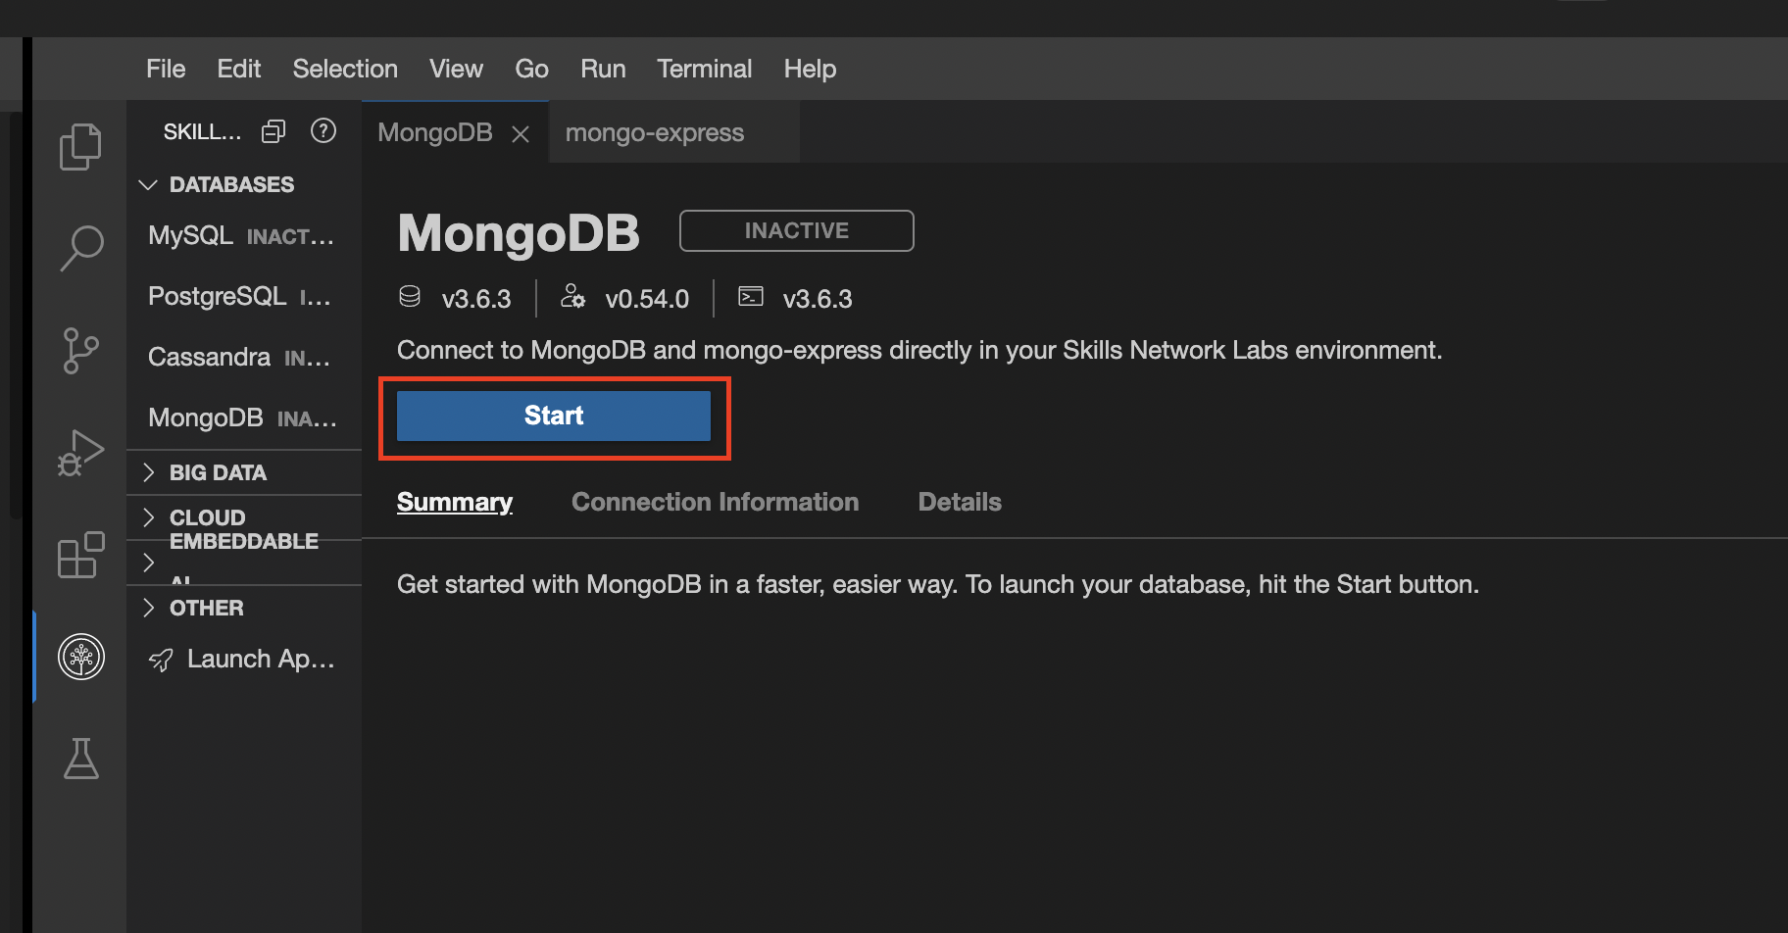The image size is (1788, 933).
Task: Open the Explorer files icon
Action: coord(80,147)
